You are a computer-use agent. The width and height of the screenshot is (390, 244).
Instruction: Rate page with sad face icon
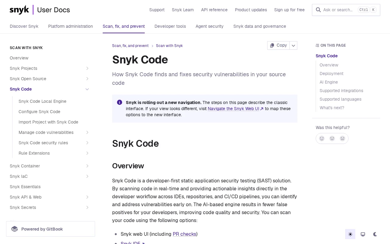click(x=342, y=138)
